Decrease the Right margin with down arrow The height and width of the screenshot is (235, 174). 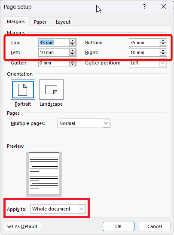tap(163, 54)
